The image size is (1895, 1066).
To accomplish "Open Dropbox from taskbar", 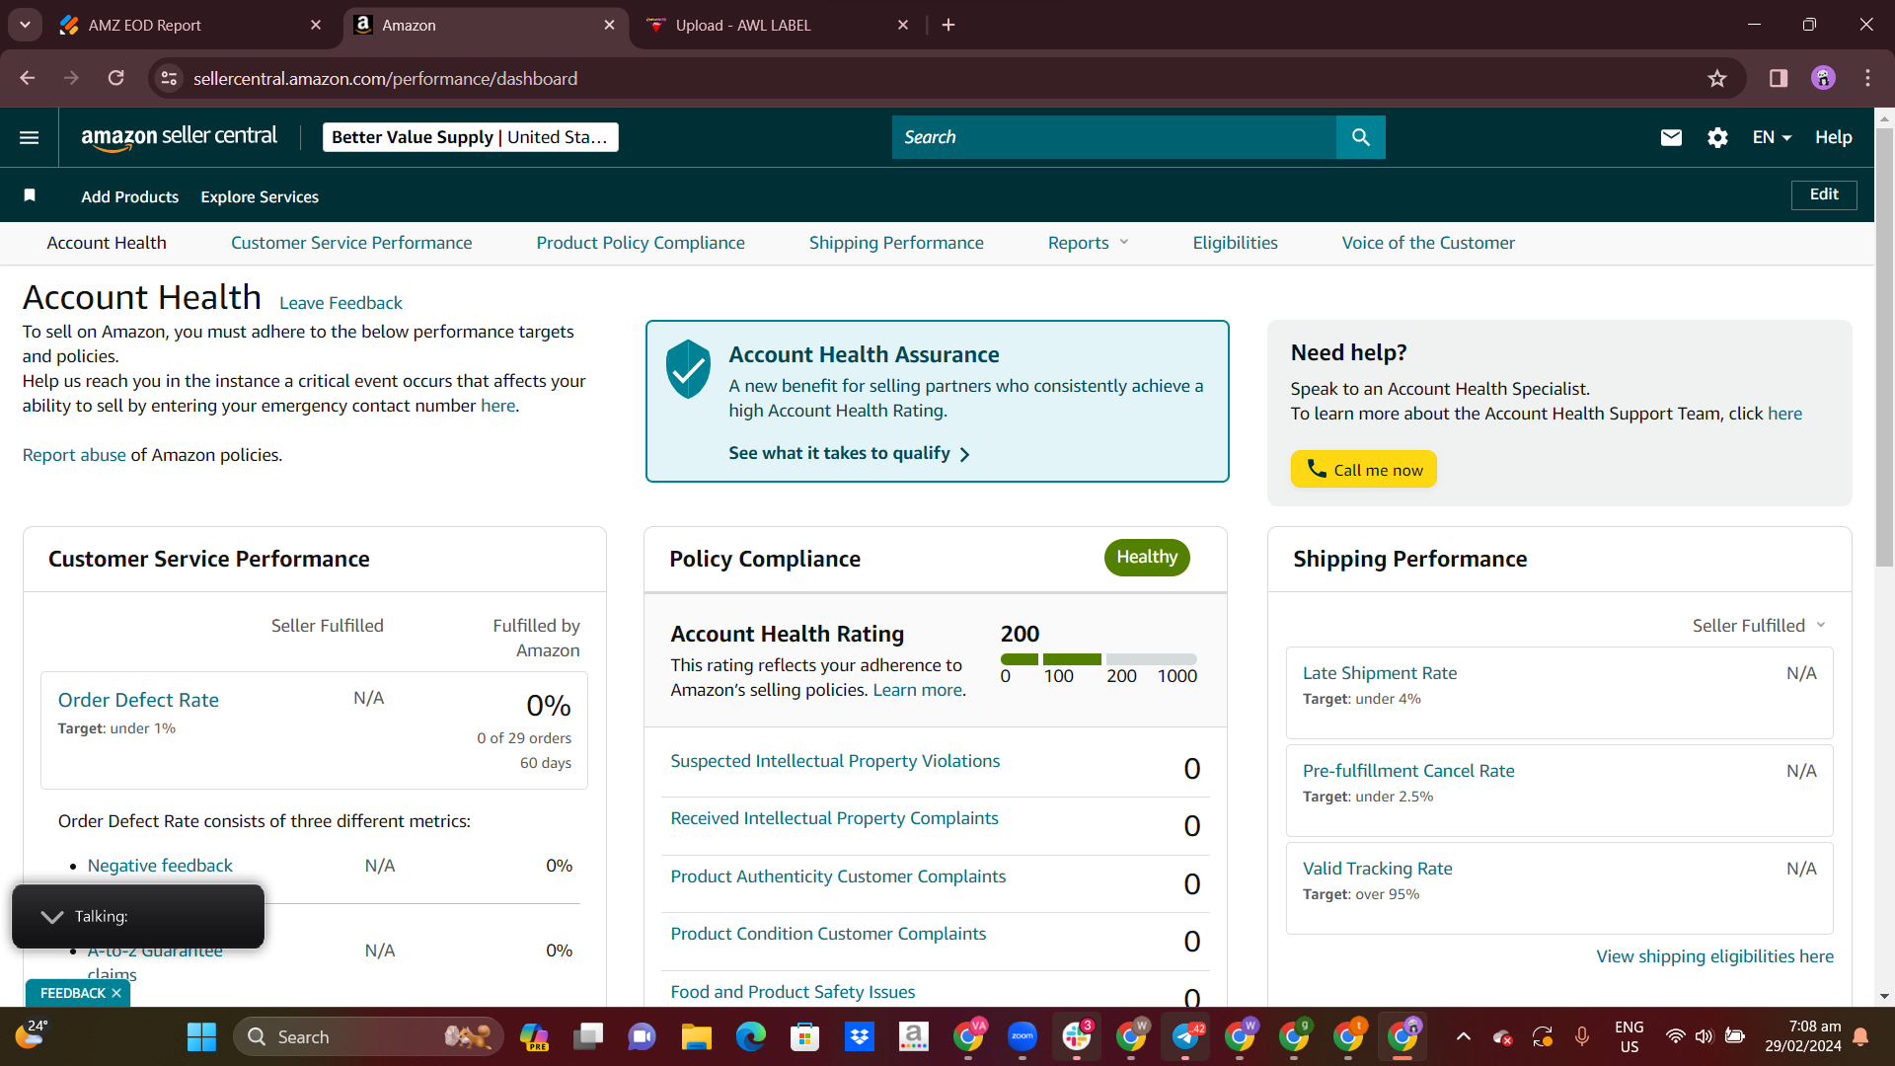I will (859, 1036).
